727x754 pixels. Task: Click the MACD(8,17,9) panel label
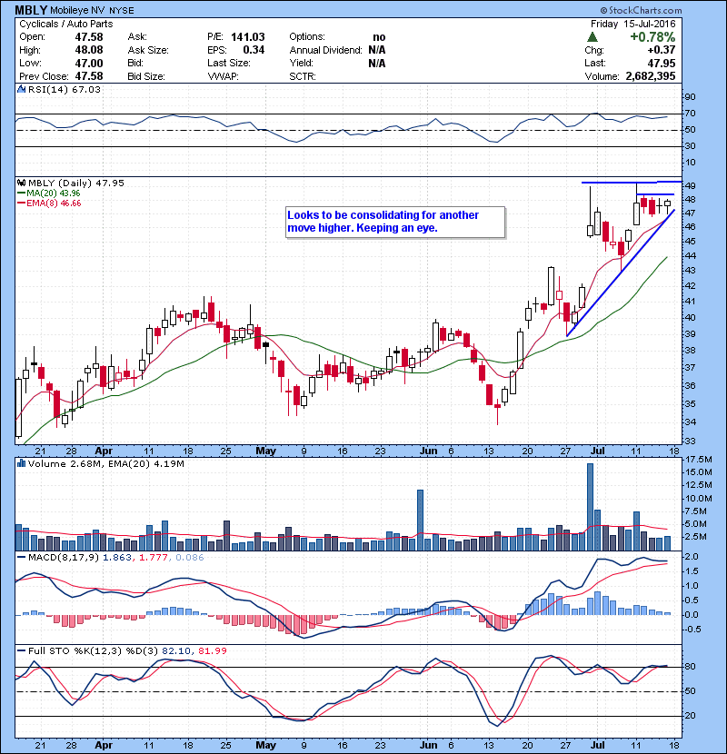[x=64, y=558]
